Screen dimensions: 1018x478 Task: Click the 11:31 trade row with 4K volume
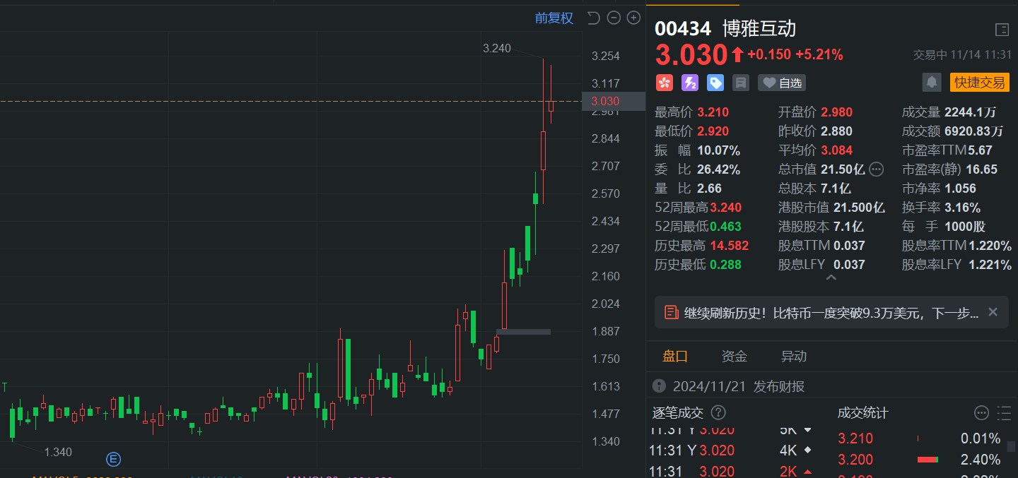coord(732,450)
